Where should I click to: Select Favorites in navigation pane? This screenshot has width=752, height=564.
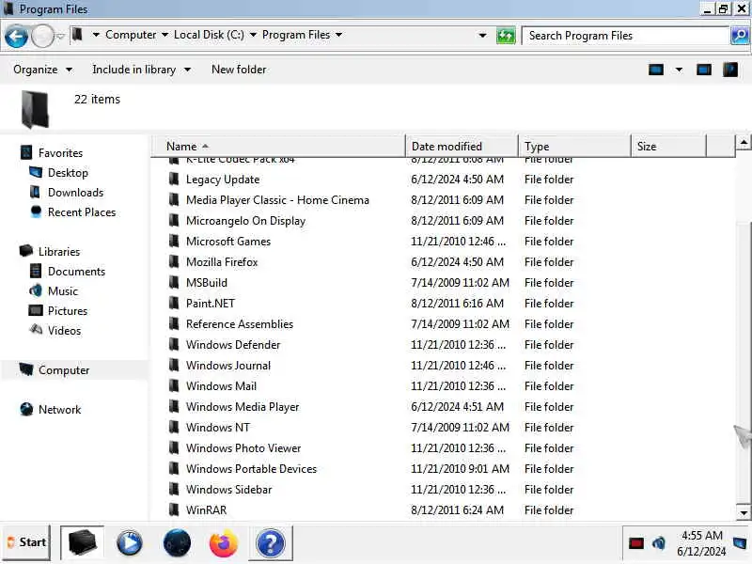point(60,153)
